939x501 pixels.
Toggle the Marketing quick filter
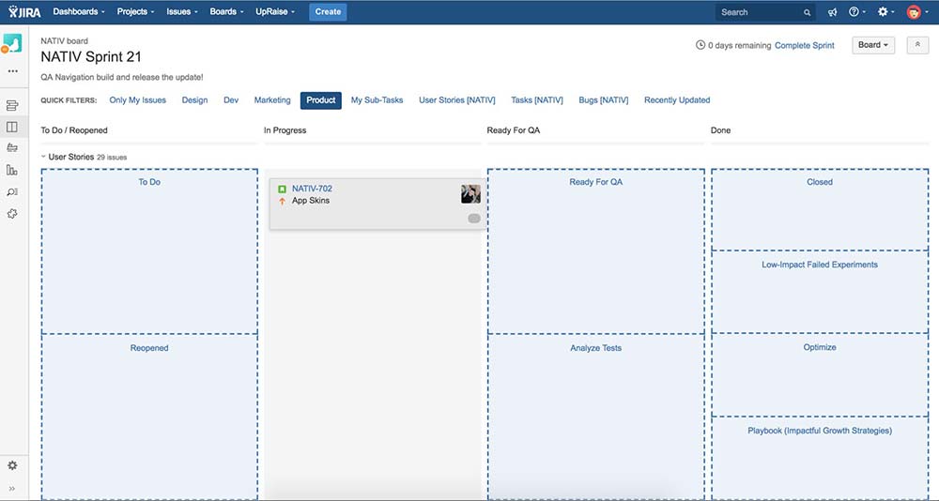point(272,100)
